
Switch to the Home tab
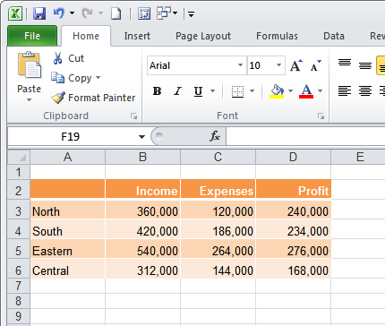[x=86, y=36]
